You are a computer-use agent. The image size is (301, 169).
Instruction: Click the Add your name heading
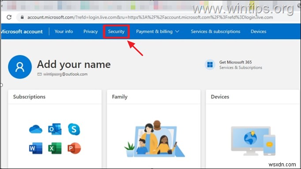(x=74, y=65)
